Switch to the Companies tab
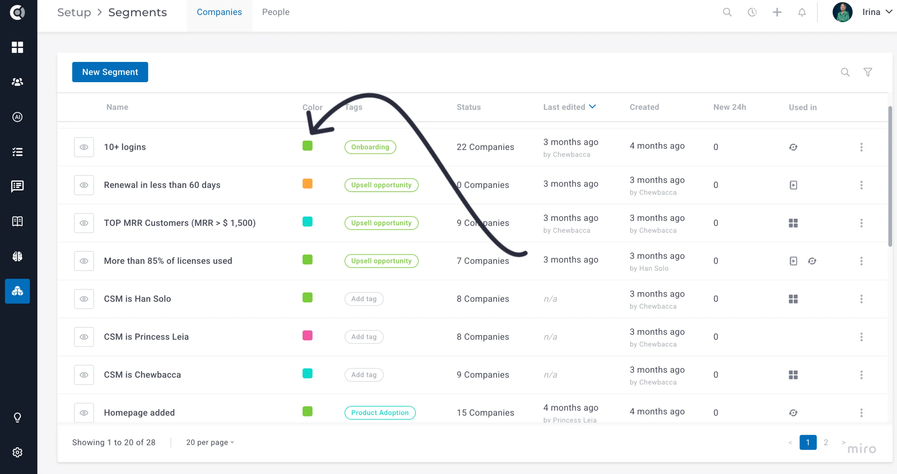This screenshot has height=474, width=897. tap(220, 12)
